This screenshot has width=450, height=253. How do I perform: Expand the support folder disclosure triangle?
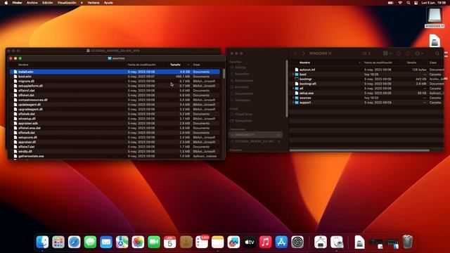(293, 103)
